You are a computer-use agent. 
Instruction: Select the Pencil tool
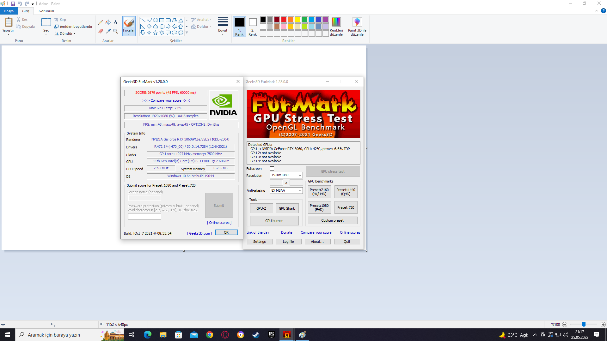click(x=101, y=22)
